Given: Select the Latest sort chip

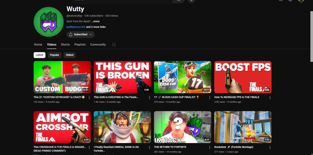Looking at the screenshot, I should (x=39, y=55).
